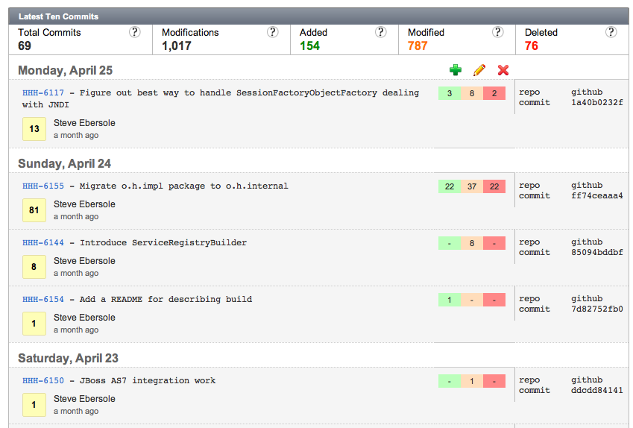Click the yellow 13 files badge
This screenshot has height=428, width=633.
pyautogui.click(x=34, y=129)
